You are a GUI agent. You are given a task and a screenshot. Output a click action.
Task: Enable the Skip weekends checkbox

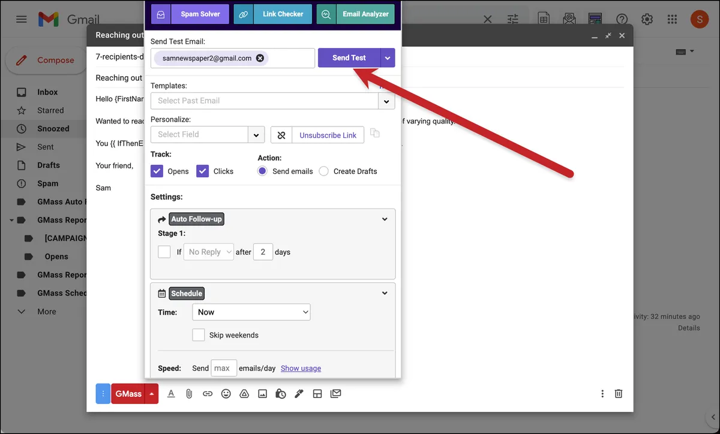pyautogui.click(x=199, y=335)
